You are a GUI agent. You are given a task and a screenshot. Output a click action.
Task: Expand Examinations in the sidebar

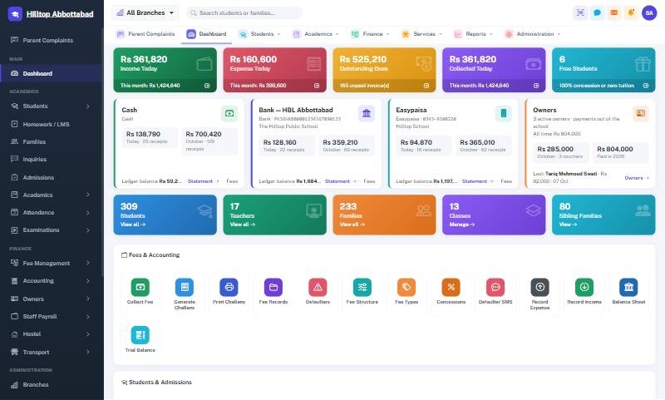(51, 230)
